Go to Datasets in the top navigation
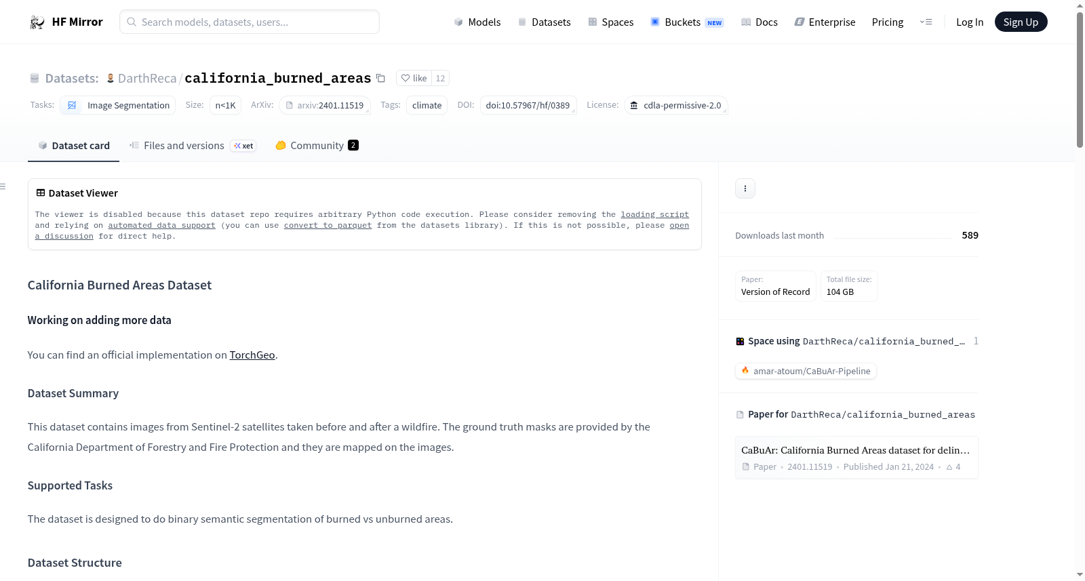Viewport: 1085px width, 581px height. tap(544, 22)
